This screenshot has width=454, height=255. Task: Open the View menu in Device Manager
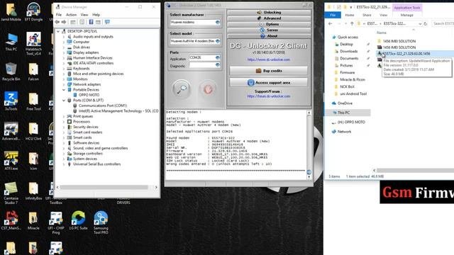click(84, 15)
